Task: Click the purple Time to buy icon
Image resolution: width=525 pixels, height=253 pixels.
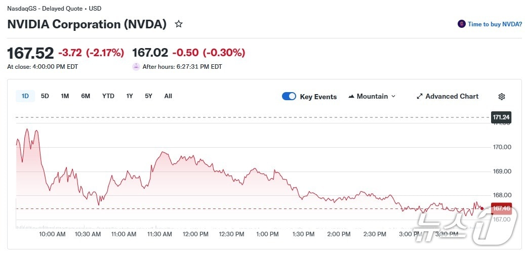Action: 461,24
